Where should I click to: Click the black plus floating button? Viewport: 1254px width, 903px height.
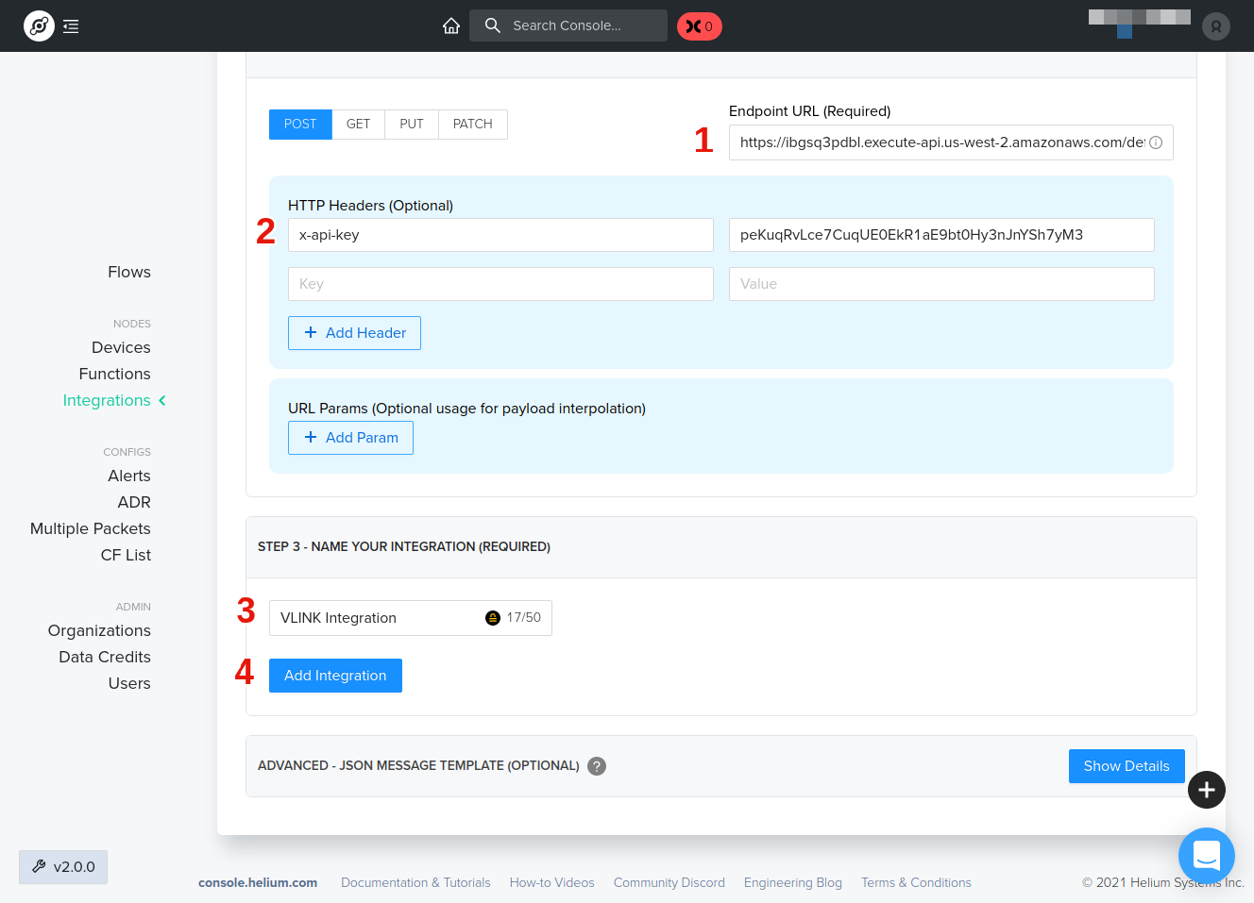click(1206, 790)
